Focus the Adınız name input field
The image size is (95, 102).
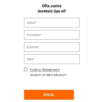[52, 23]
